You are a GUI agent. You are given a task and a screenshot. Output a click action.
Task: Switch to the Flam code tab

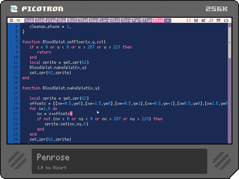click(148, 21)
